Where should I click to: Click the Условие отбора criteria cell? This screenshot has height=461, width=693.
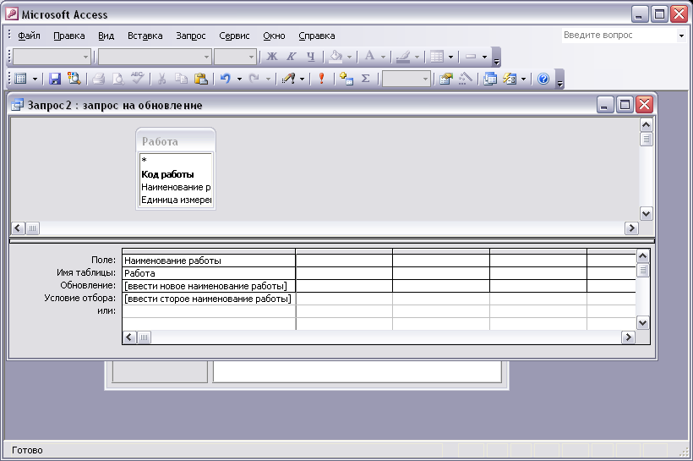coord(209,299)
